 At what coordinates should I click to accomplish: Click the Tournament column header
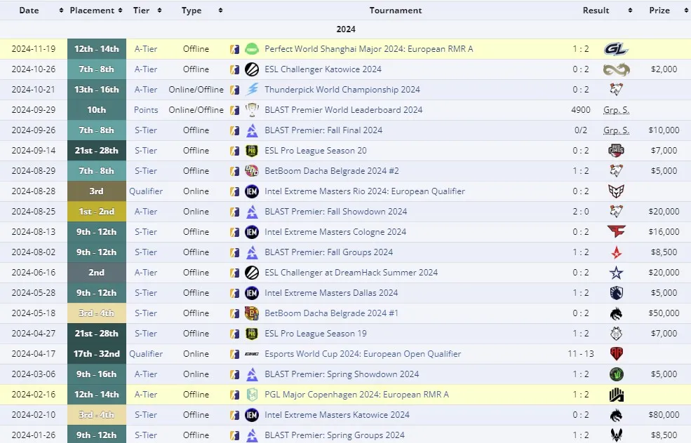[395, 10]
